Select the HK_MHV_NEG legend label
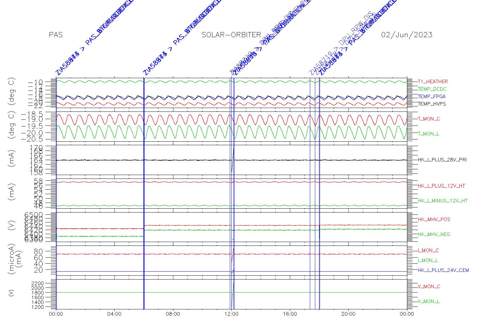The height and width of the screenshot is (324, 480). coord(434,234)
